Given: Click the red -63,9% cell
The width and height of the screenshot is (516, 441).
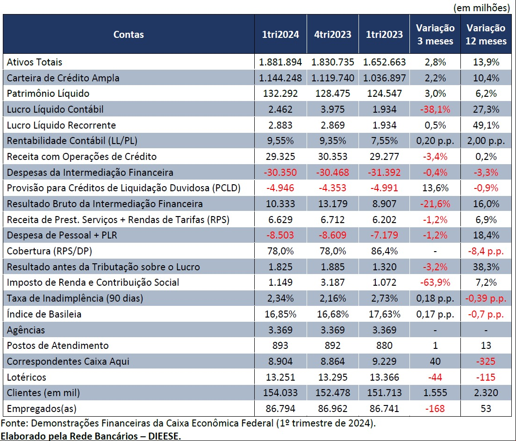Looking at the screenshot, I should coord(435,282).
